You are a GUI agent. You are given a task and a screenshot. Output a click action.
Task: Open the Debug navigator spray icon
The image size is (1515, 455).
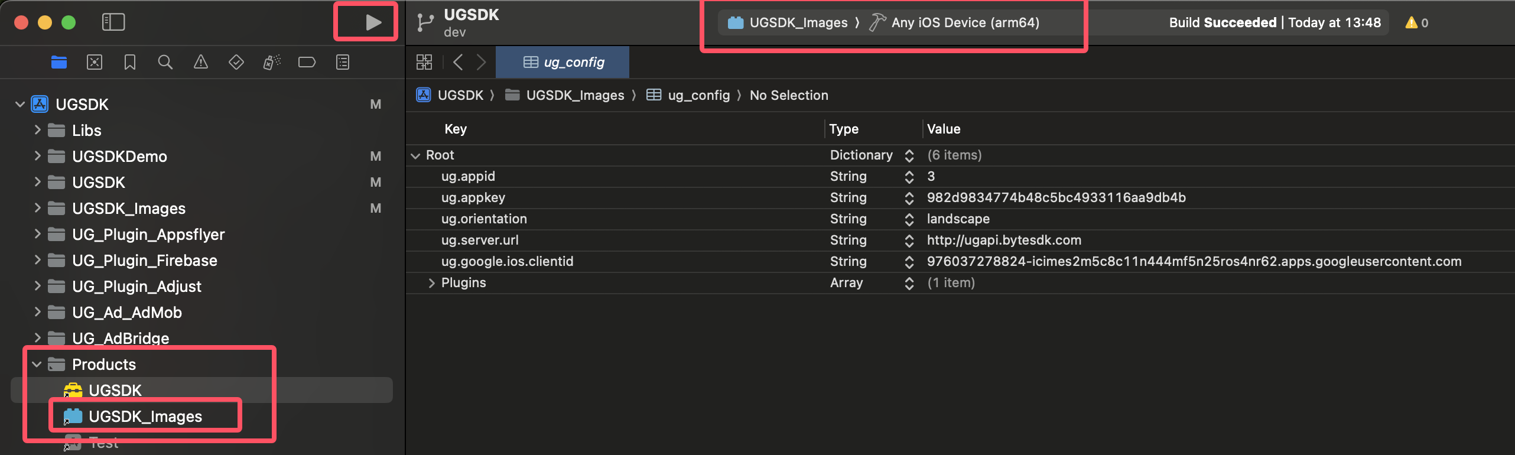pos(272,62)
